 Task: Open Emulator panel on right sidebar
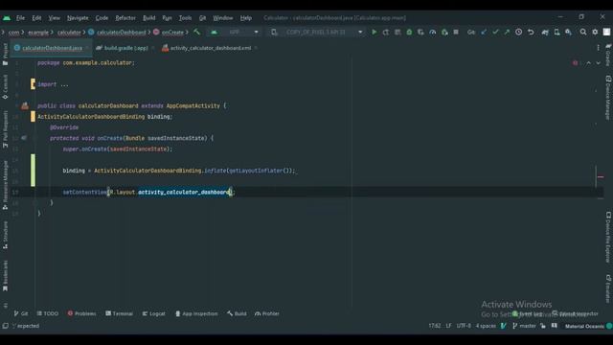tap(608, 288)
